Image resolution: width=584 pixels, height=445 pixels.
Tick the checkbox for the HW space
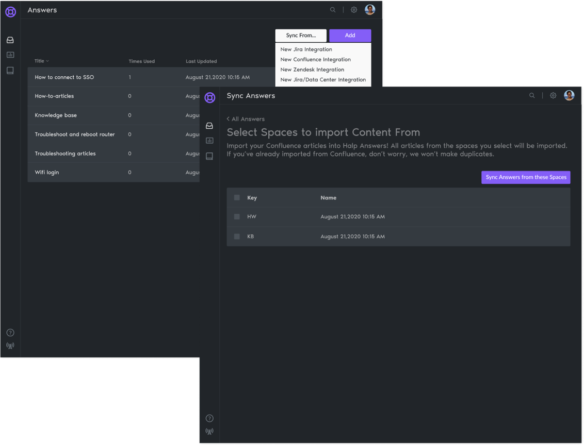click(x=237, y=217)
